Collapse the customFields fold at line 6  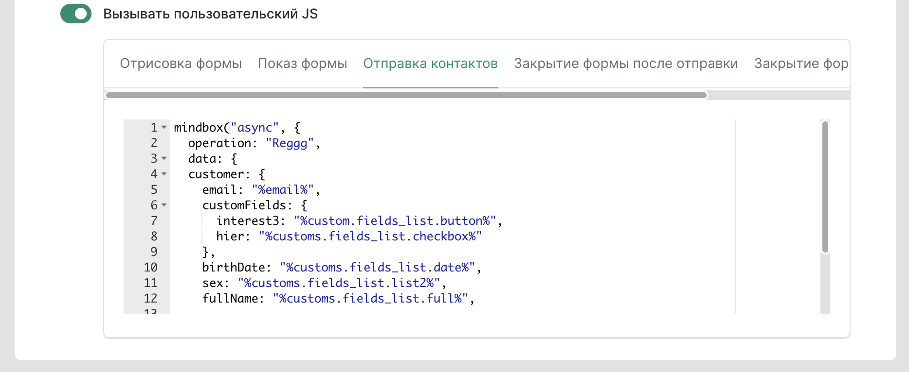point(164,205)
